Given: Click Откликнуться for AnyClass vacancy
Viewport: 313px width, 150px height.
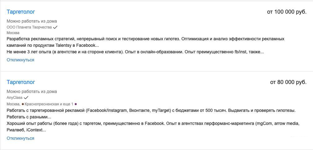Looking at the screenshot, I should [20, 138].
